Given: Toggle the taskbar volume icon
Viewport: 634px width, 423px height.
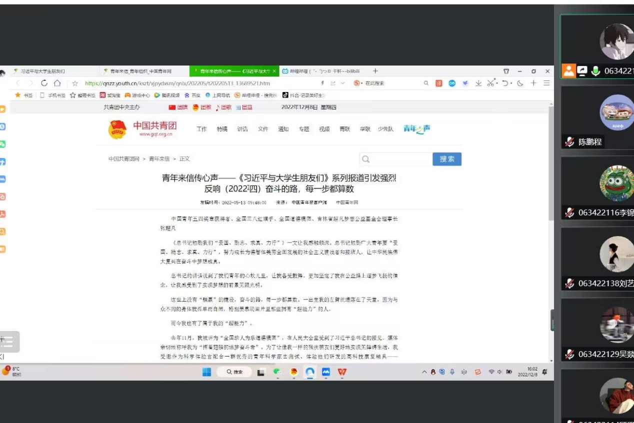Looking at the screenshot, I should (499, 372).
